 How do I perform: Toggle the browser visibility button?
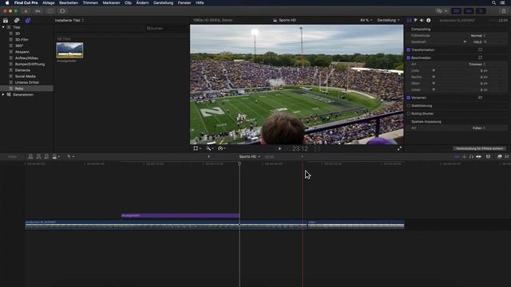456,11
